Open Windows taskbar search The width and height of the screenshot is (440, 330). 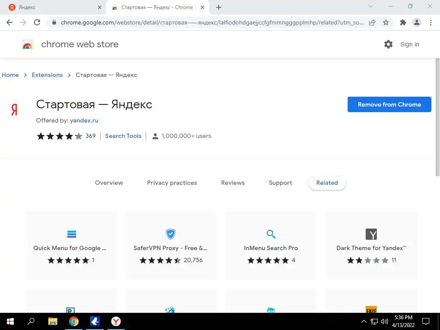coord(31,321)
